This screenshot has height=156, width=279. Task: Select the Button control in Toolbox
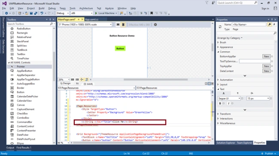click(21, 92)
